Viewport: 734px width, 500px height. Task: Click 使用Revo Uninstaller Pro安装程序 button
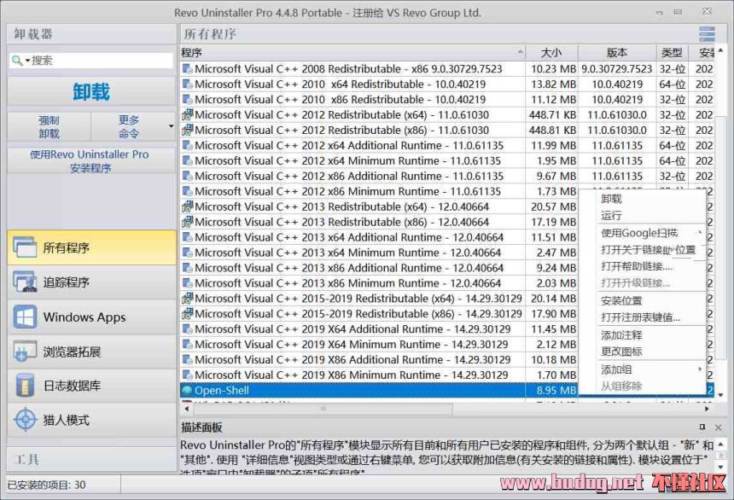pyautogui.click(x=90, y=160)
